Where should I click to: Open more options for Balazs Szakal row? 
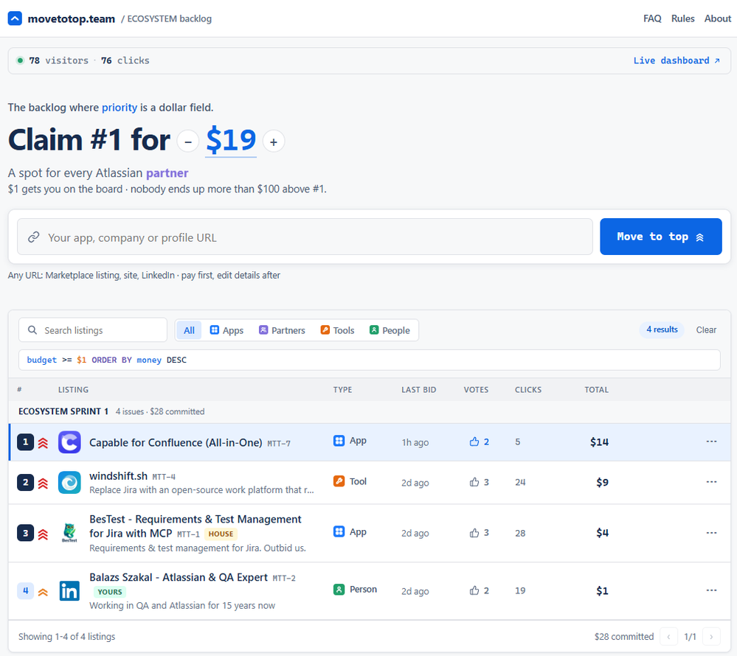click(x=711, y=590)
